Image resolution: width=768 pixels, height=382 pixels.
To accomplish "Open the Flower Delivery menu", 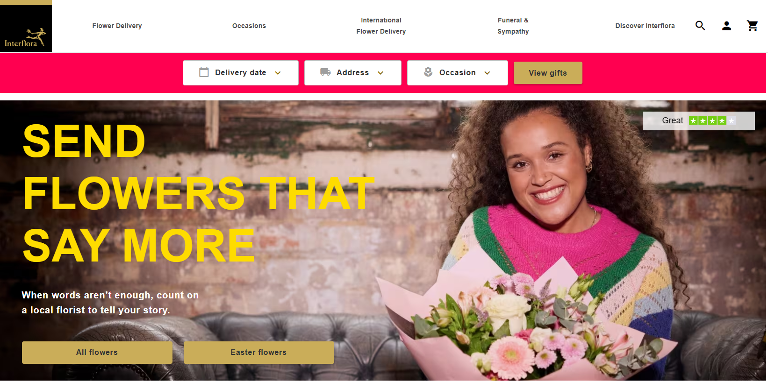I will pos(117,26).
